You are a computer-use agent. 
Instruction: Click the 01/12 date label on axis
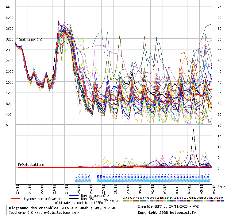coord(152,188)
